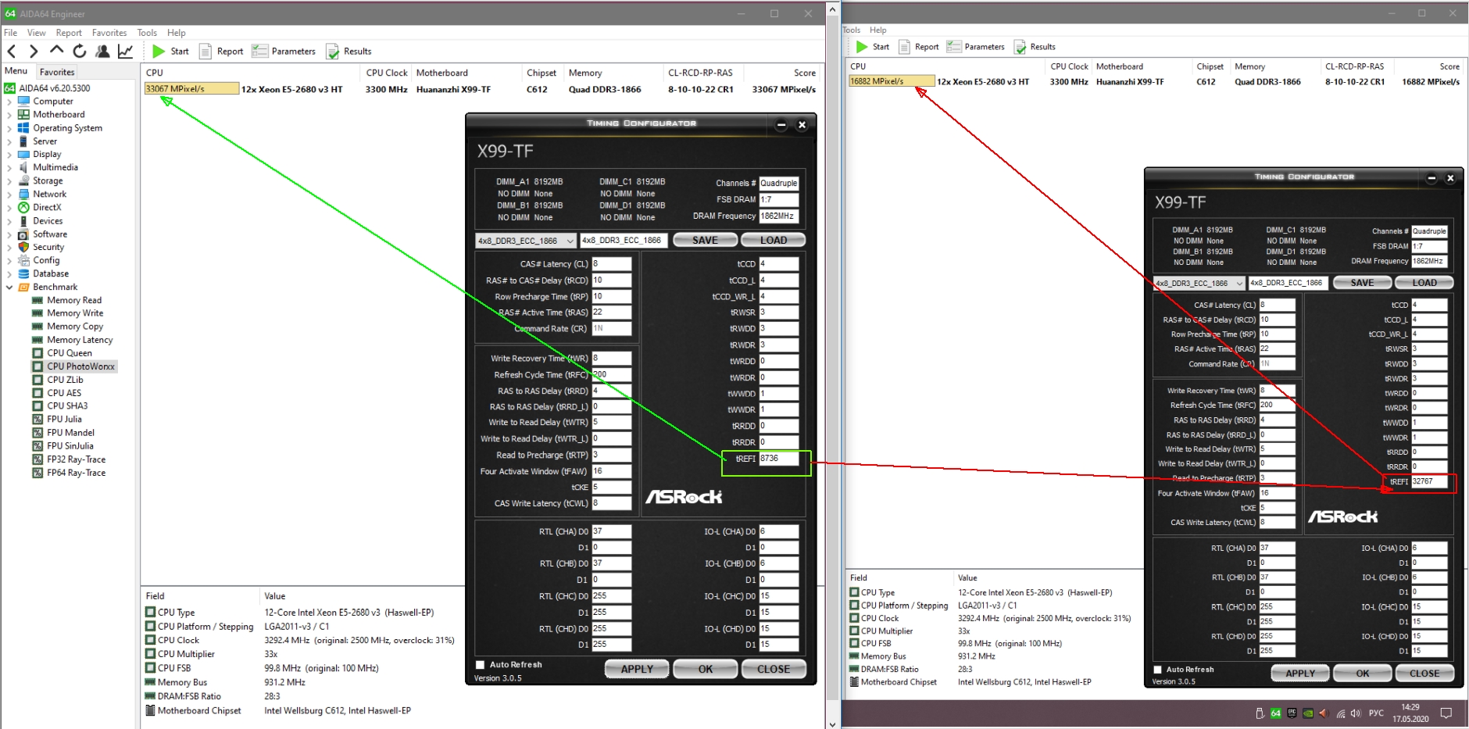Switch the РУС input language in the taskbar
The image size is (1469, 729).
pos(1377,713)
